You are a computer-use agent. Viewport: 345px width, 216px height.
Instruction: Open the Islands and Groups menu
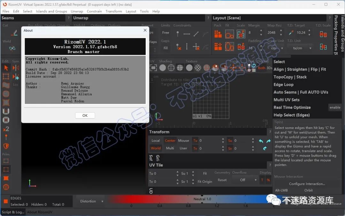click(x=51, y=11)
